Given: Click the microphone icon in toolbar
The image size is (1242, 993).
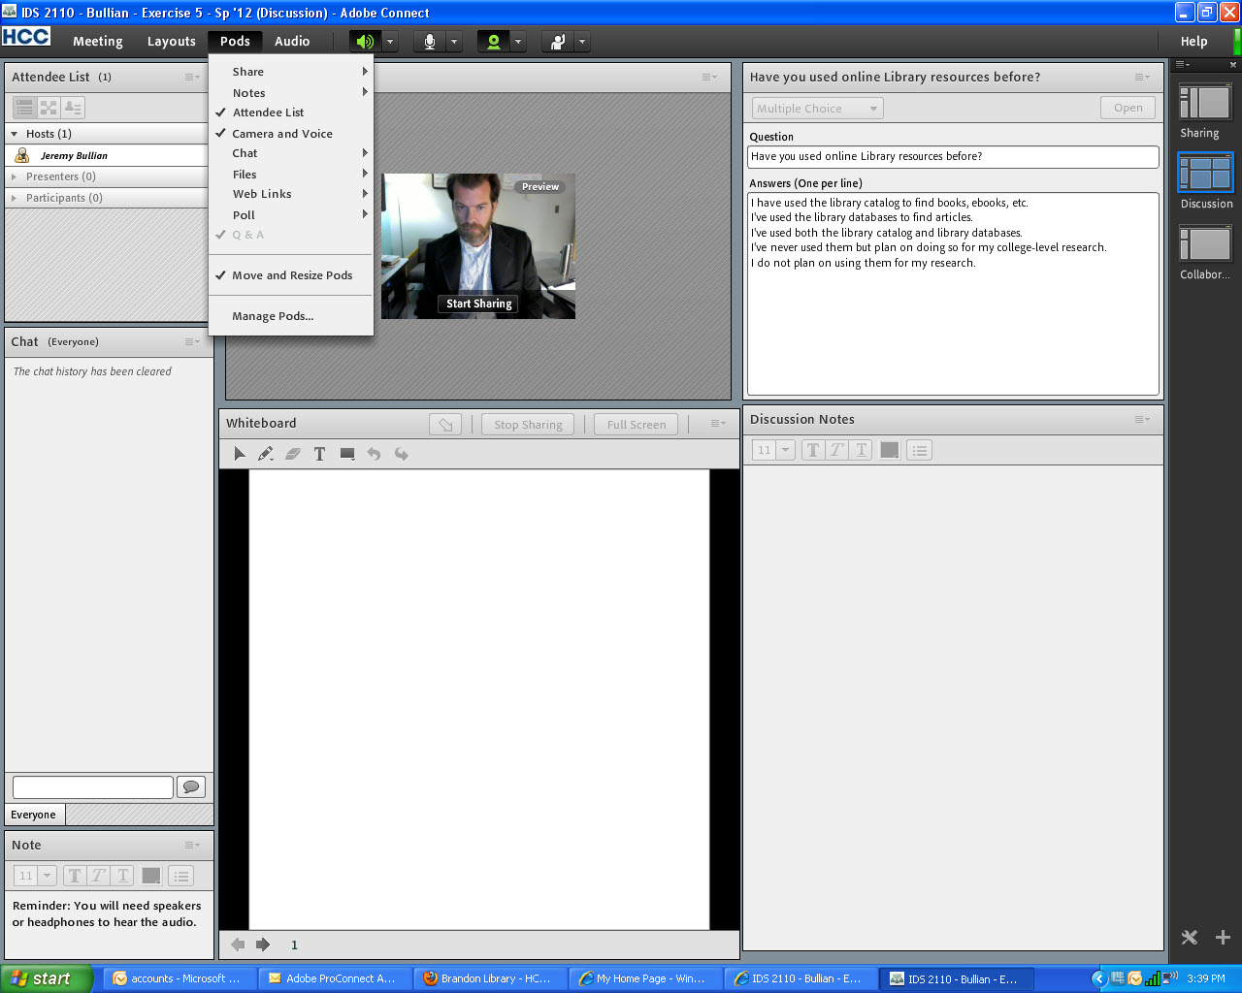Looking at the screenshot, I should (429, 42).
